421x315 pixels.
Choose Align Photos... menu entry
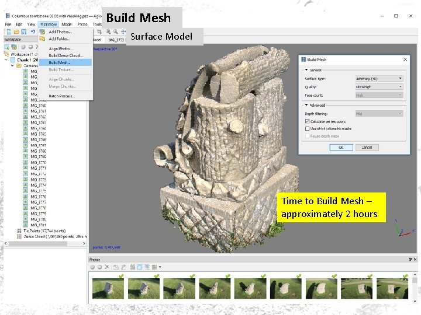click(65, 48)
